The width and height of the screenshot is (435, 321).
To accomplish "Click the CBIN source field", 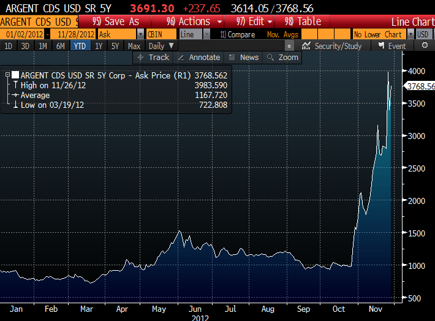I will pos(161,34).
